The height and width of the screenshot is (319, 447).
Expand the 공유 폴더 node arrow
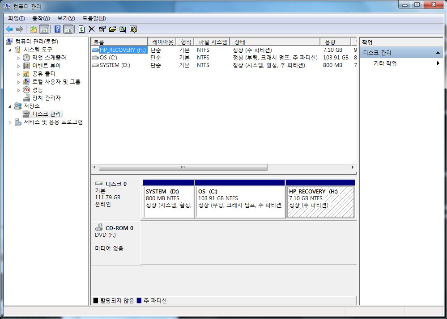pyautogui.click(x=18, y=74)
